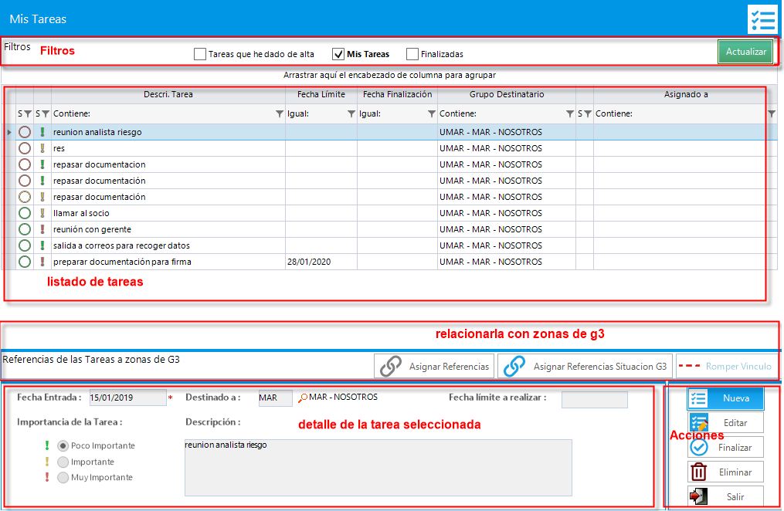The image size is (784, 511).
Task: Exit with the Salir button
Action: 725,496
